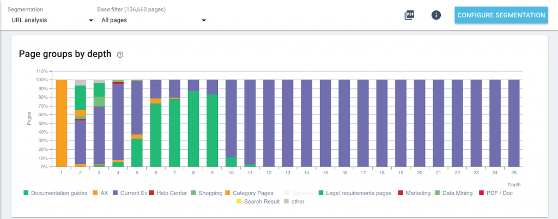Toggle the Search Result legend entry
The width and height of the screenshot is (558, 219).
[x=257, y=202]
